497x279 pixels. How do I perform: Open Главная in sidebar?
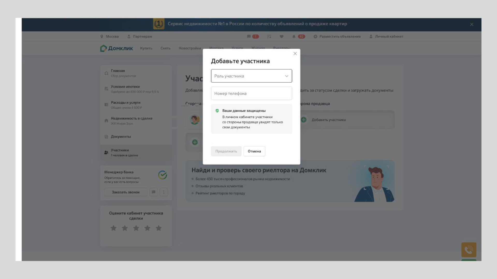(136, 73)
